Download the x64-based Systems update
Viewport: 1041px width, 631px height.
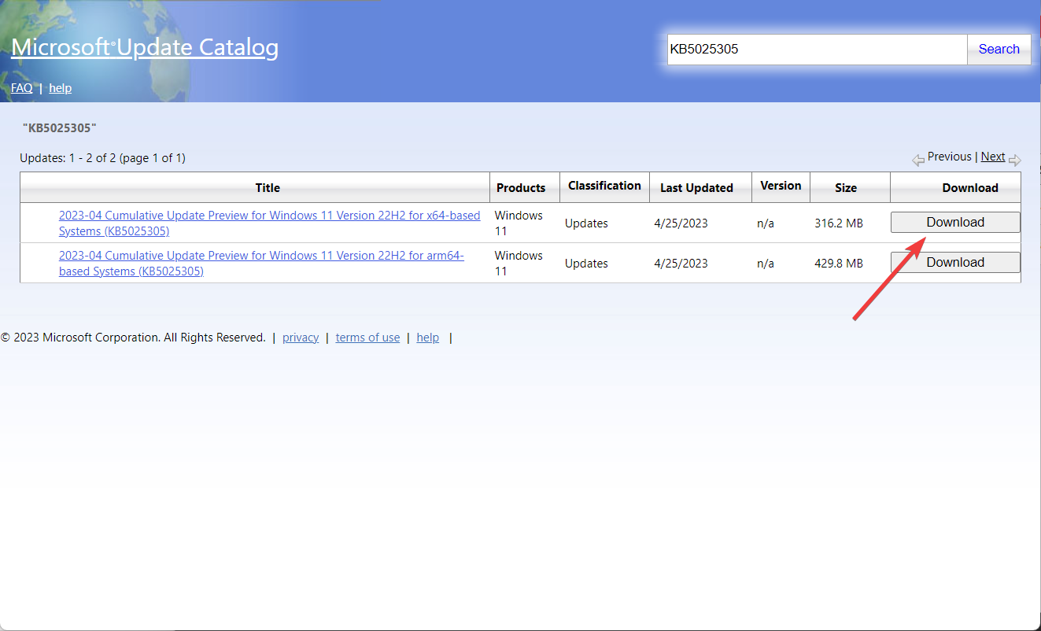pyautogui.click(x=955, y=223)
